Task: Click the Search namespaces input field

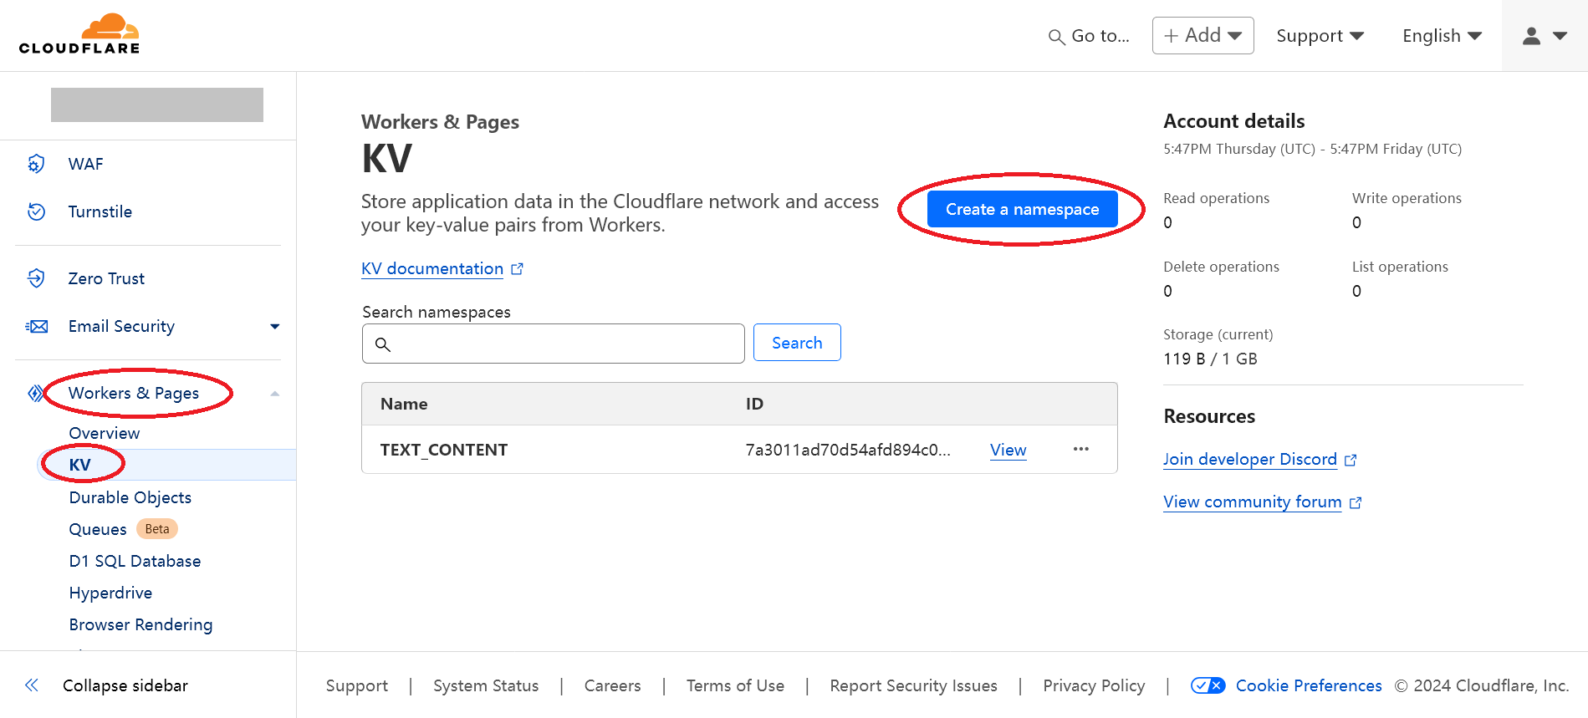Action: click(553, 344)
